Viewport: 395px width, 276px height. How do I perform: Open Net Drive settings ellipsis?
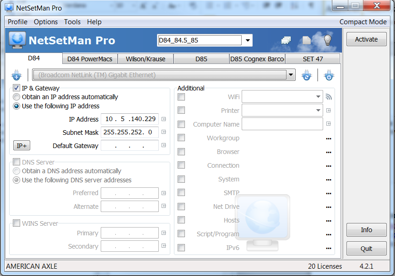[329, 207]
